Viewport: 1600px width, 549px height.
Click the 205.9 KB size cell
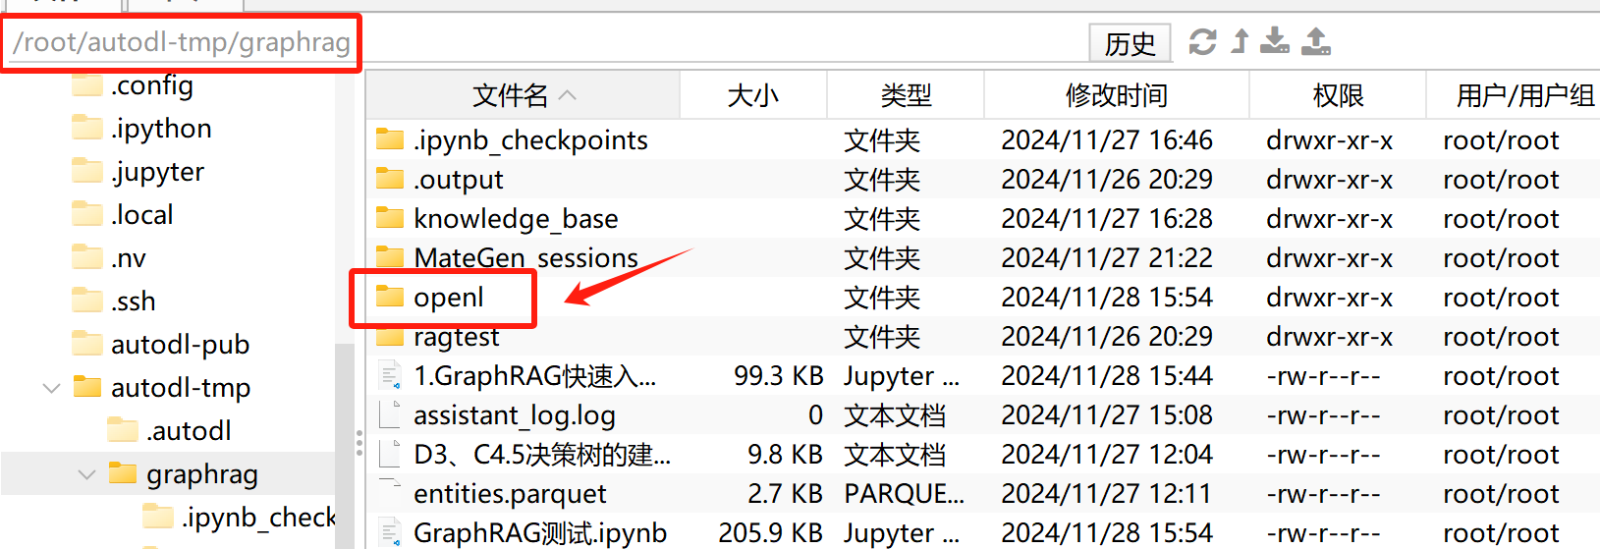pyautogui.click(x=770, y=533)
